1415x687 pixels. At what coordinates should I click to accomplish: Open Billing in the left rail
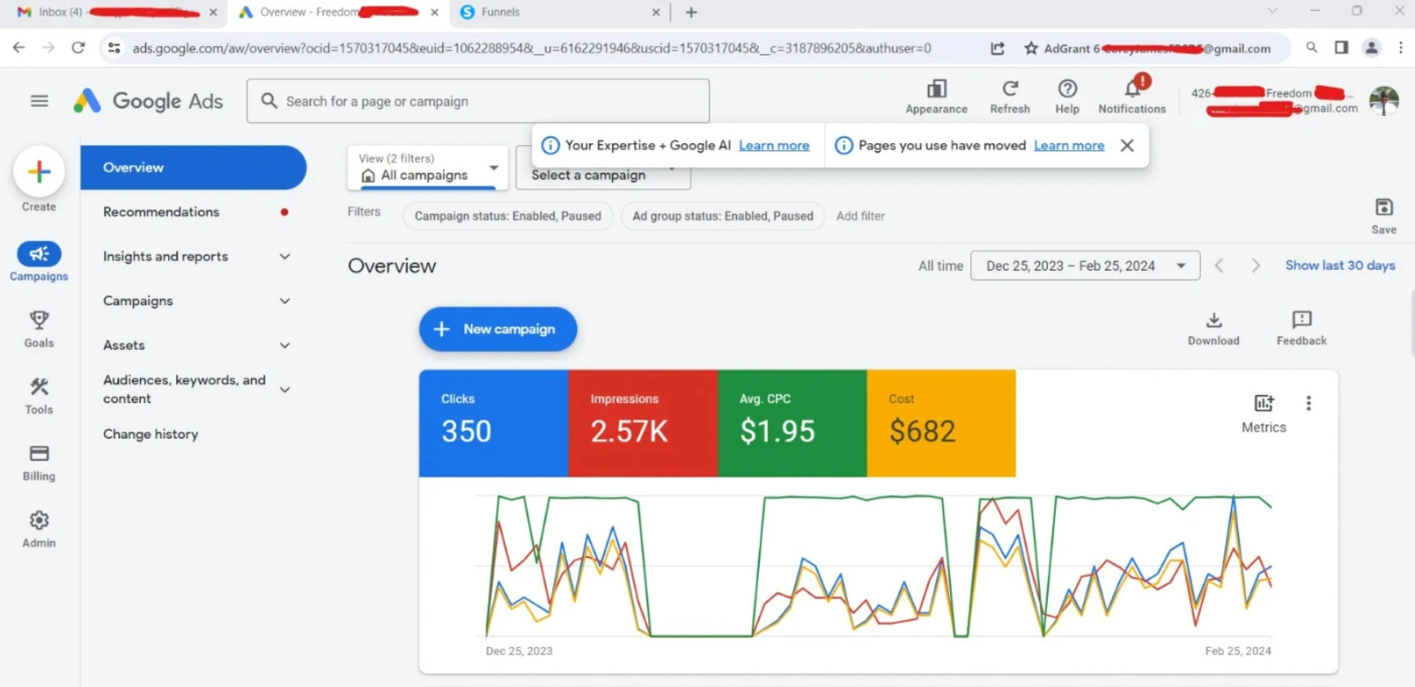39,462
